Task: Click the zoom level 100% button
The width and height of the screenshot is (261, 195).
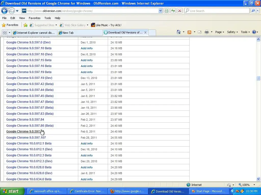Action: click(244, 185)
